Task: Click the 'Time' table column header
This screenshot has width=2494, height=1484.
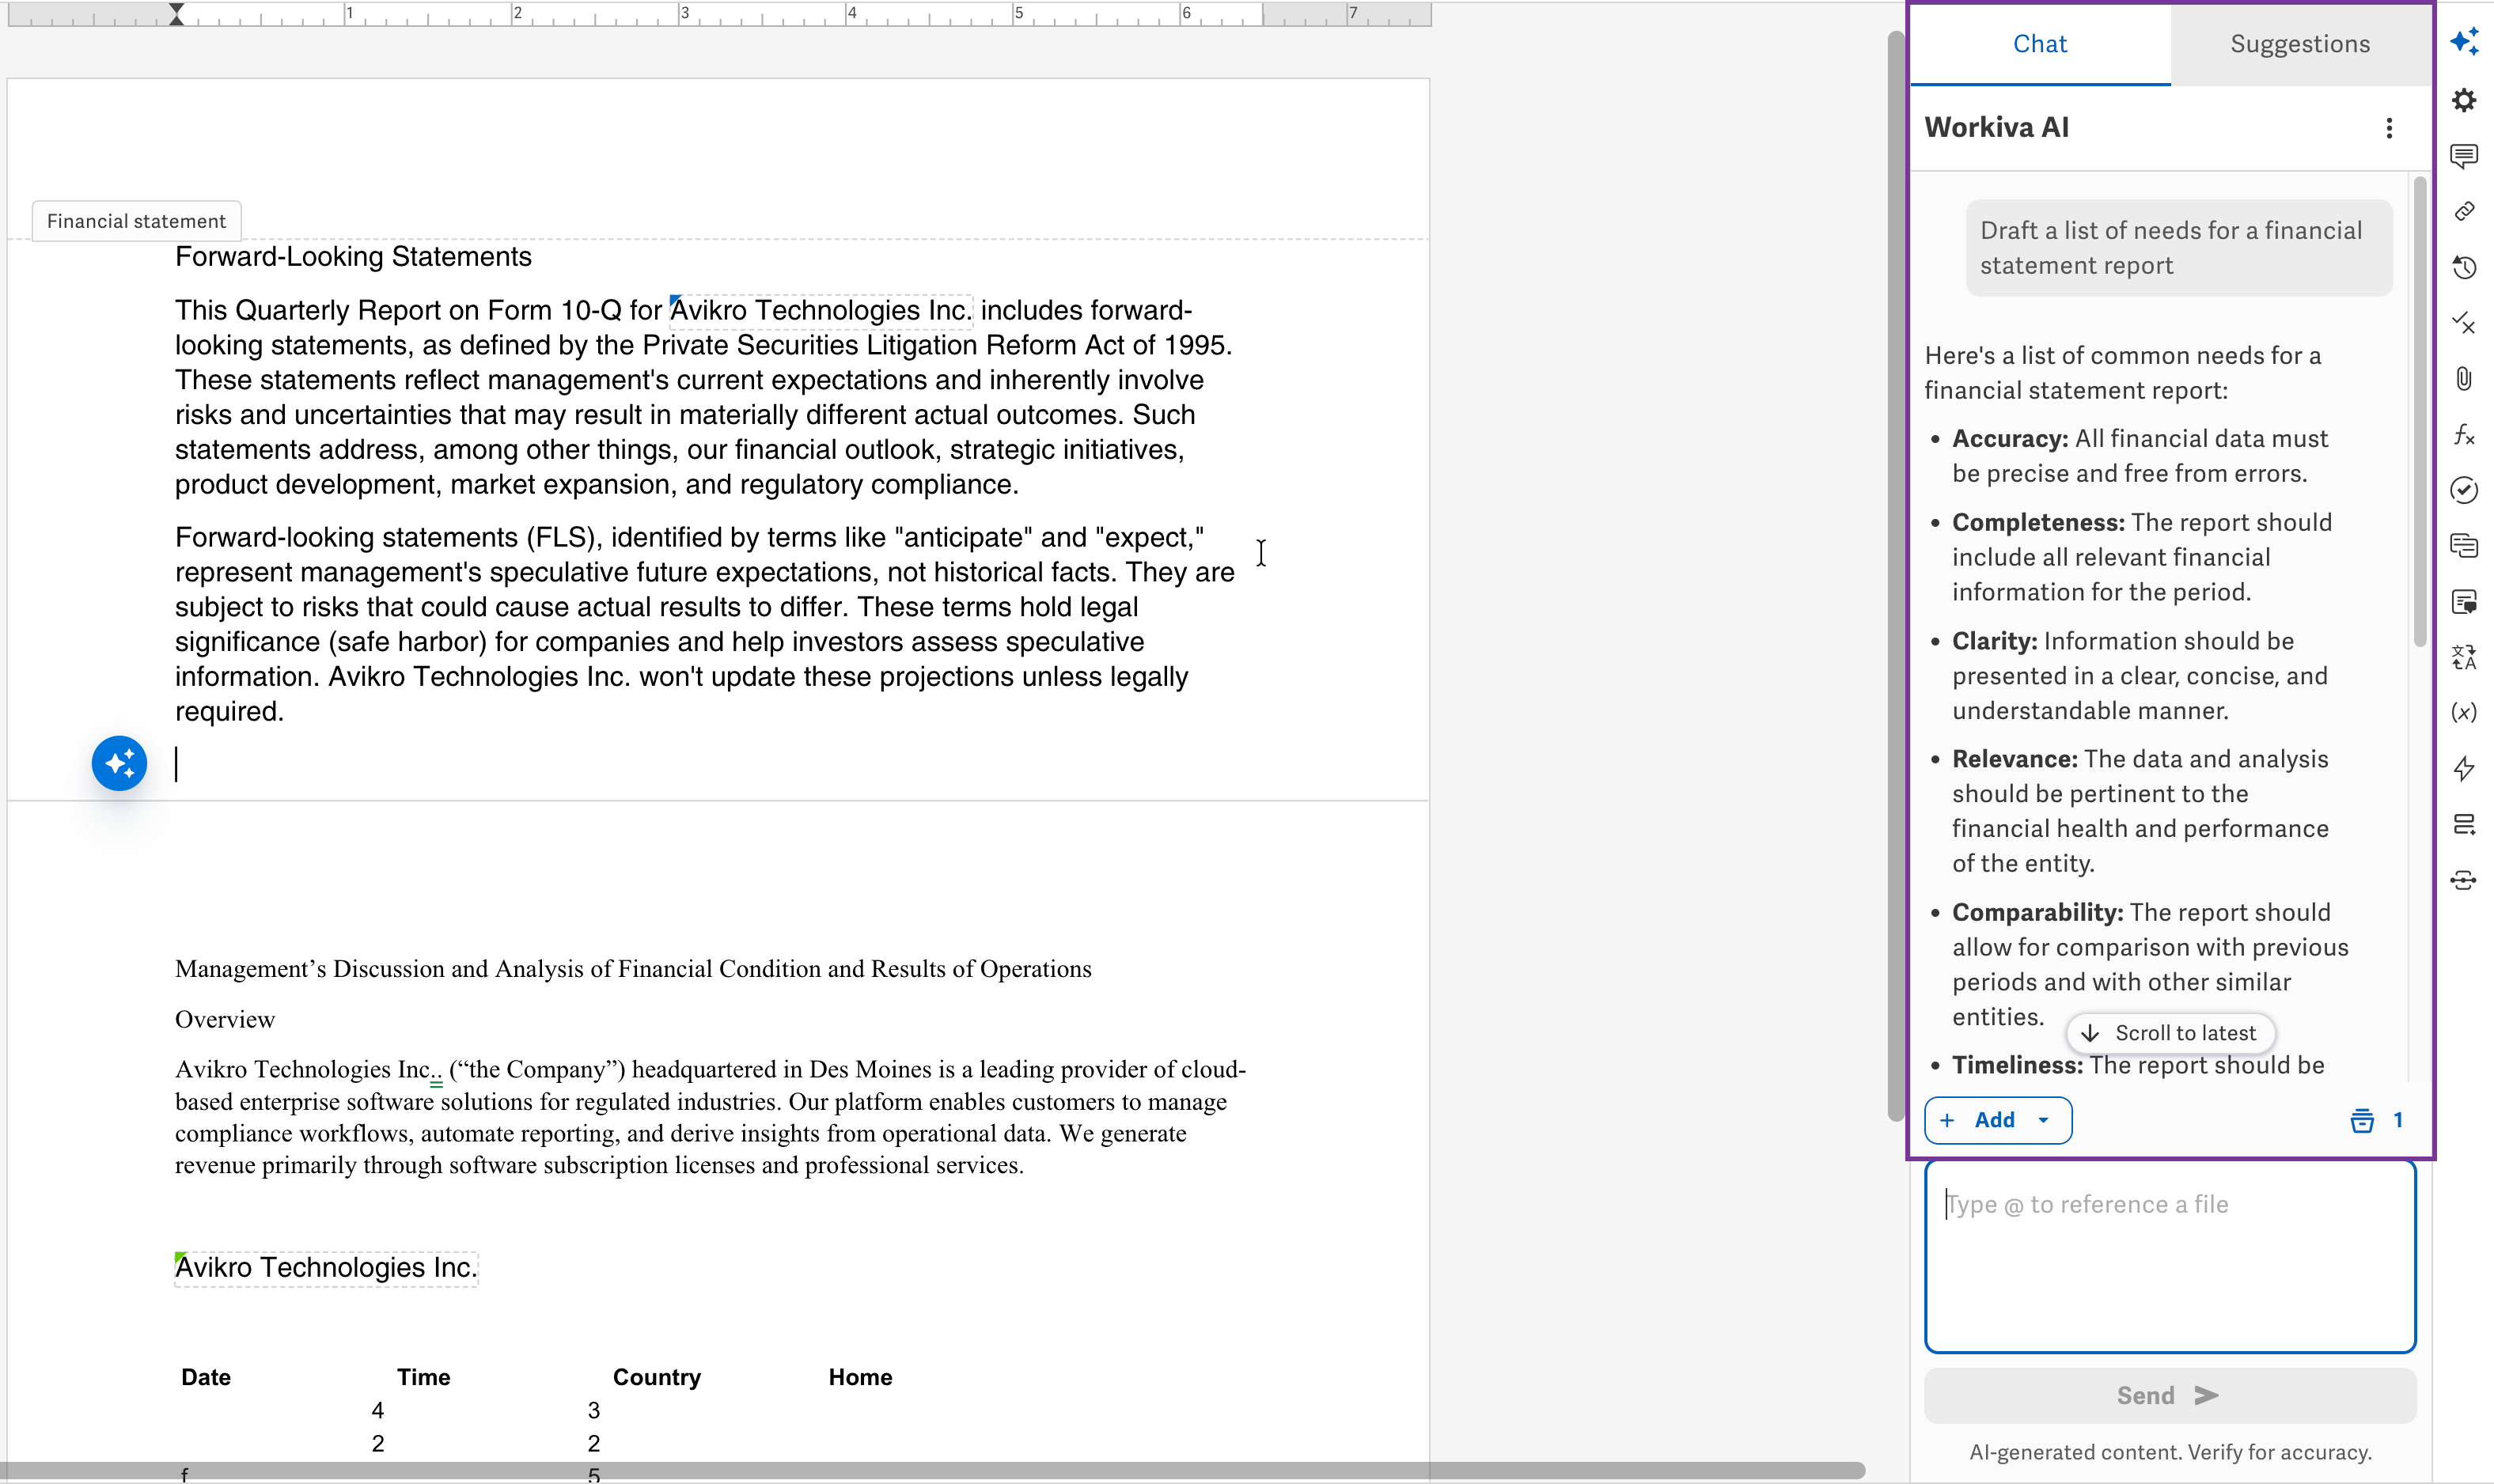Action: pos(424,1377)
